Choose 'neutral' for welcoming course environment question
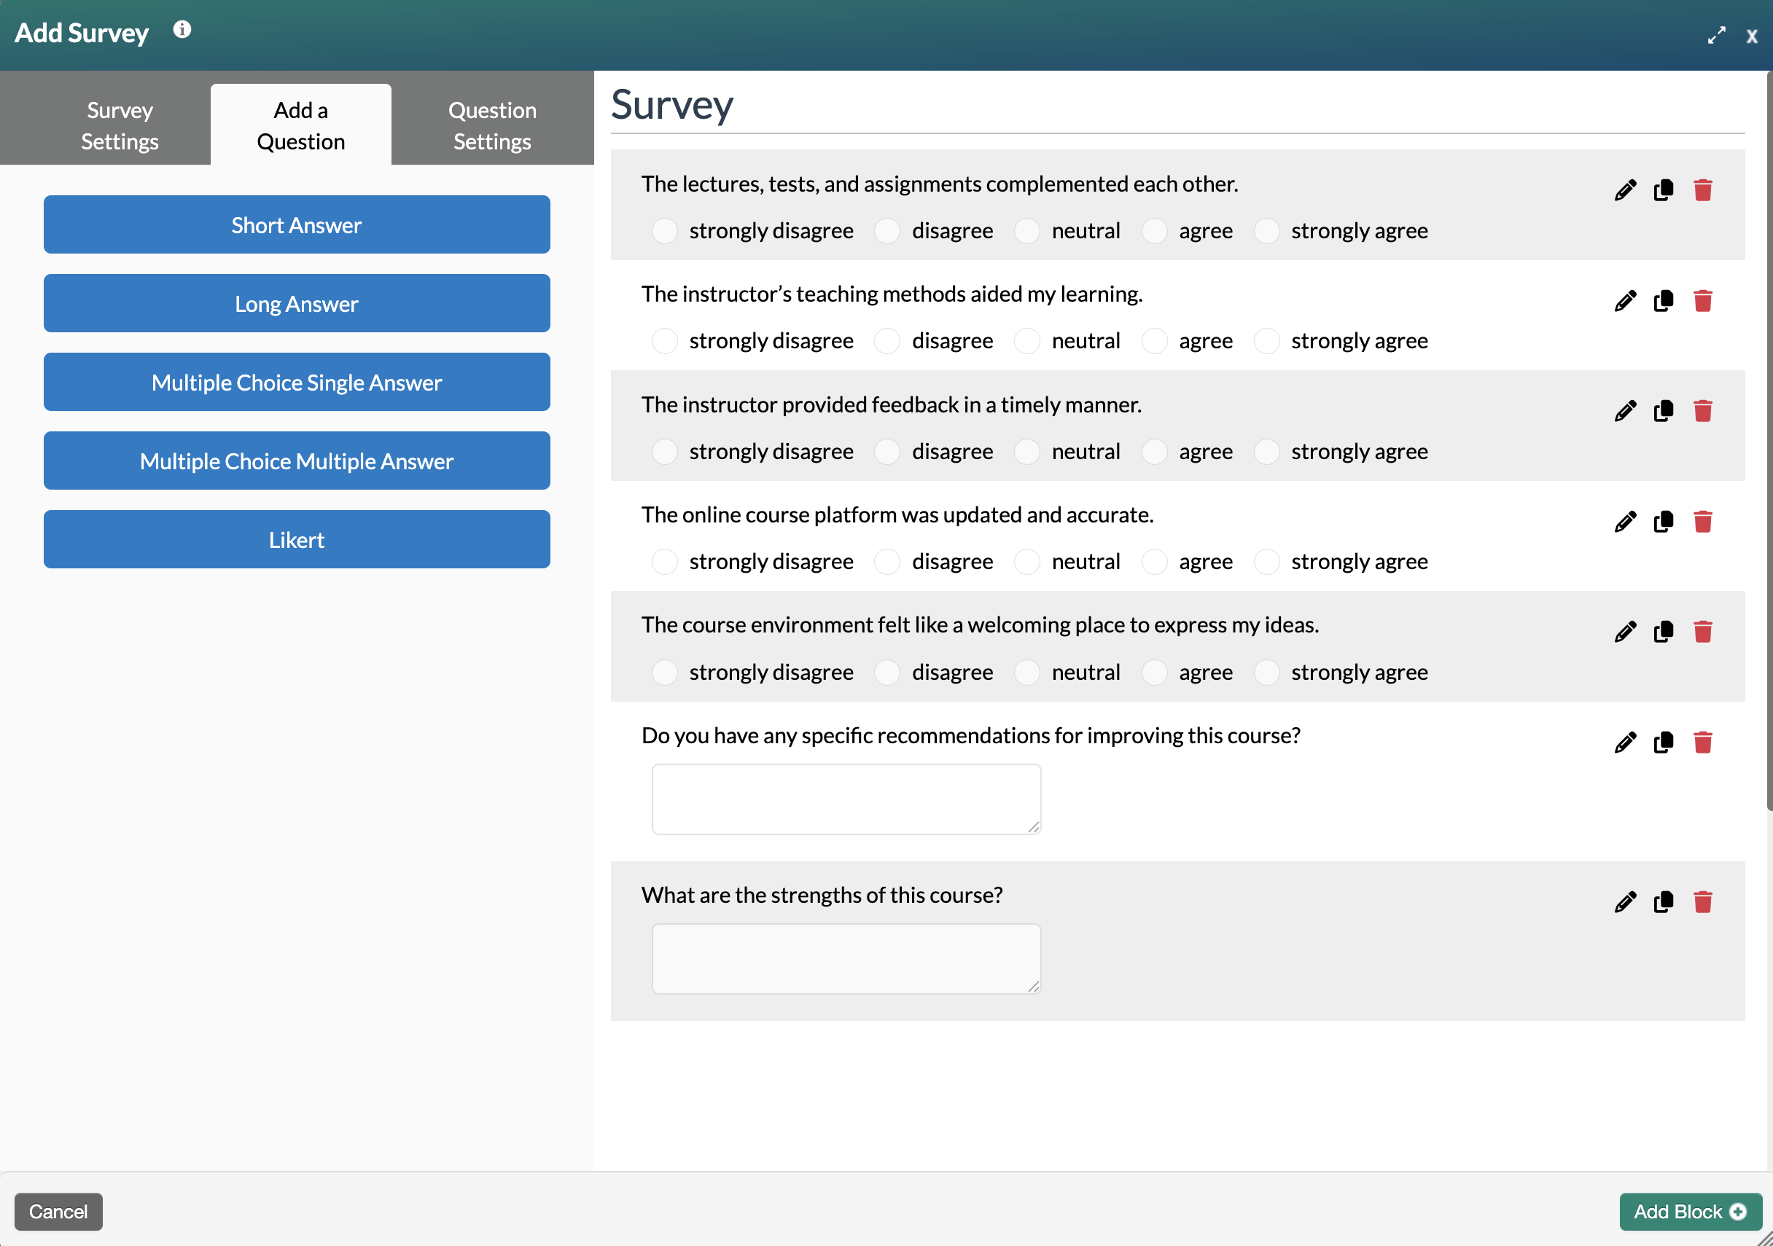 [1026, 672]
